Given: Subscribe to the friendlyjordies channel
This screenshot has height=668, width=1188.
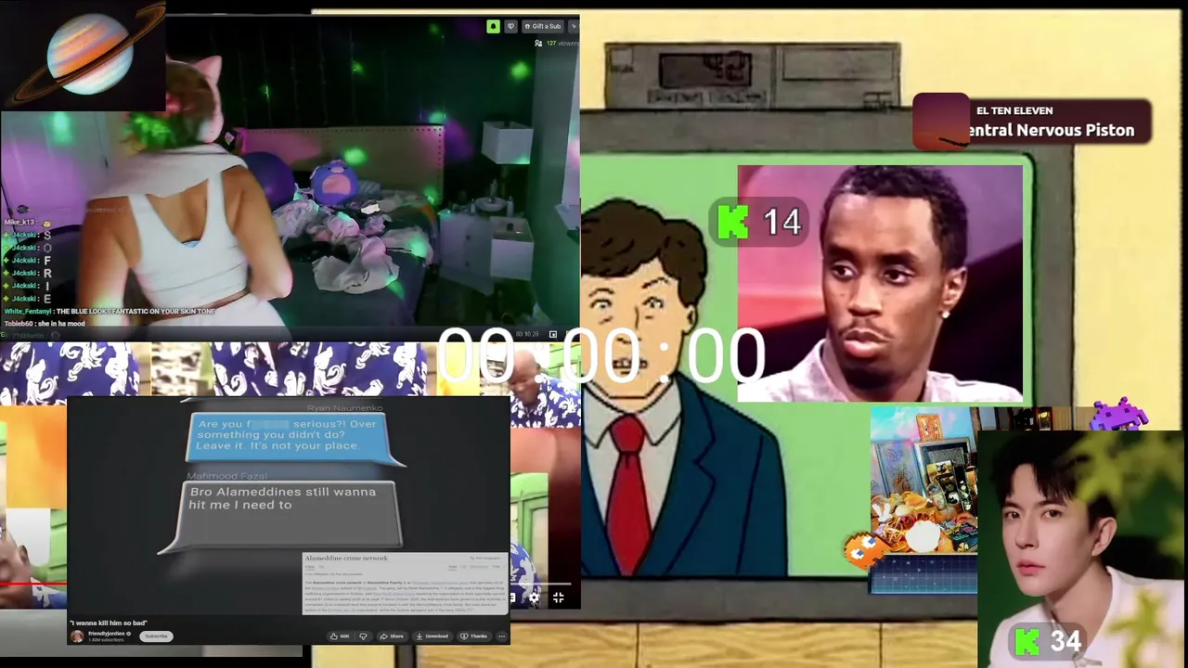Looking at the screenshot, I should pyautogui.click(x=156, y=636).
